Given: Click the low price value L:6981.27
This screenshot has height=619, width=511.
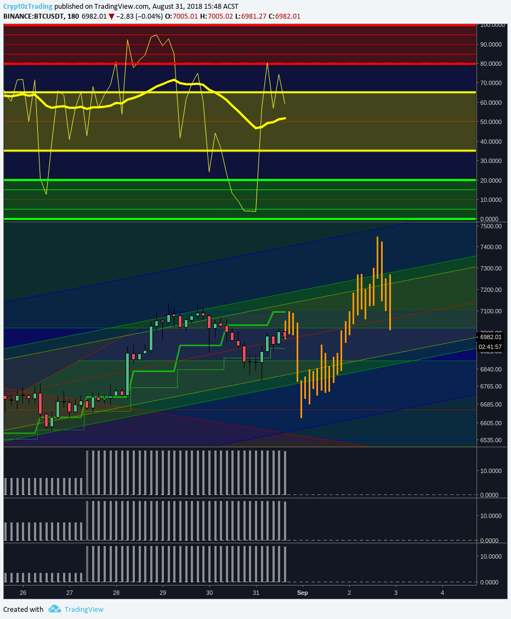Looking at the screenshot, I should point(251,16).
